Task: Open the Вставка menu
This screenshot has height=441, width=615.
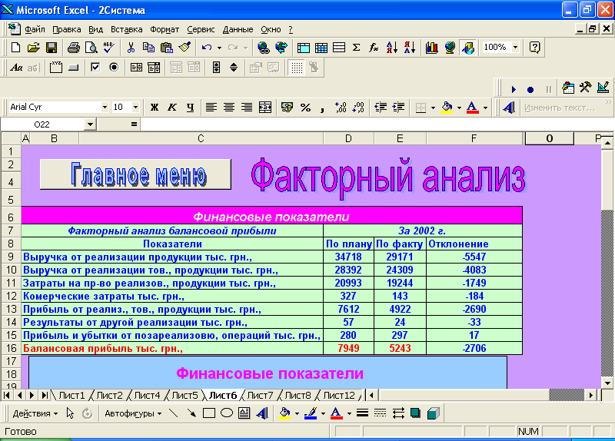Action: point(126,29)
